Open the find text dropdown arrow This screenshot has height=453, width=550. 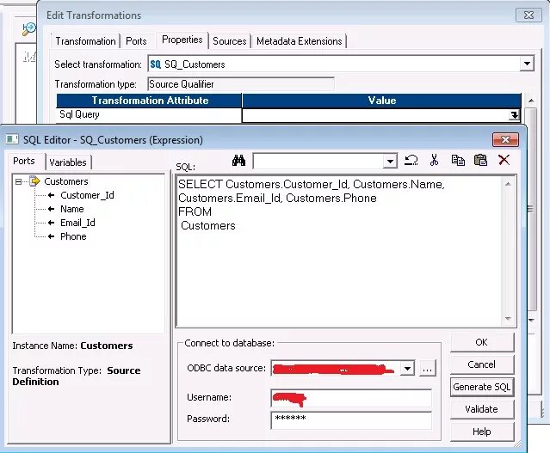click(390, 162)
